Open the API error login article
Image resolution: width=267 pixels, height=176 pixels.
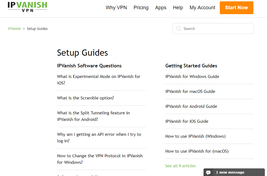click(x=99, y=138)
